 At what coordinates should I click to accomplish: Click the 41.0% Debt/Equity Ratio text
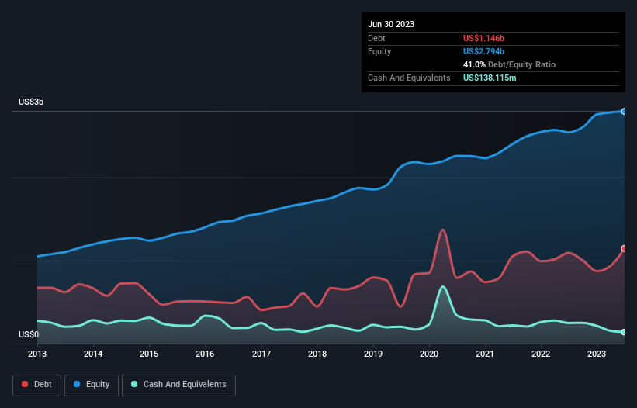509,64
